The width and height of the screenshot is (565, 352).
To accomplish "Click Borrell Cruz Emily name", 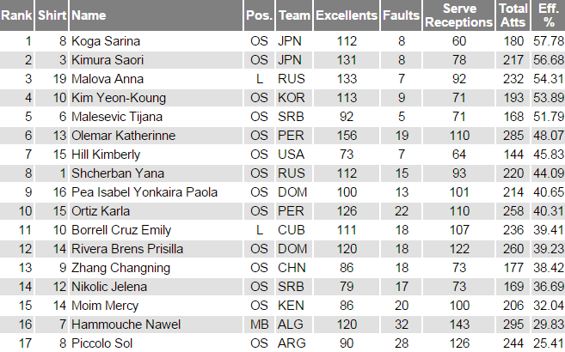I will (x=121, y=230).
